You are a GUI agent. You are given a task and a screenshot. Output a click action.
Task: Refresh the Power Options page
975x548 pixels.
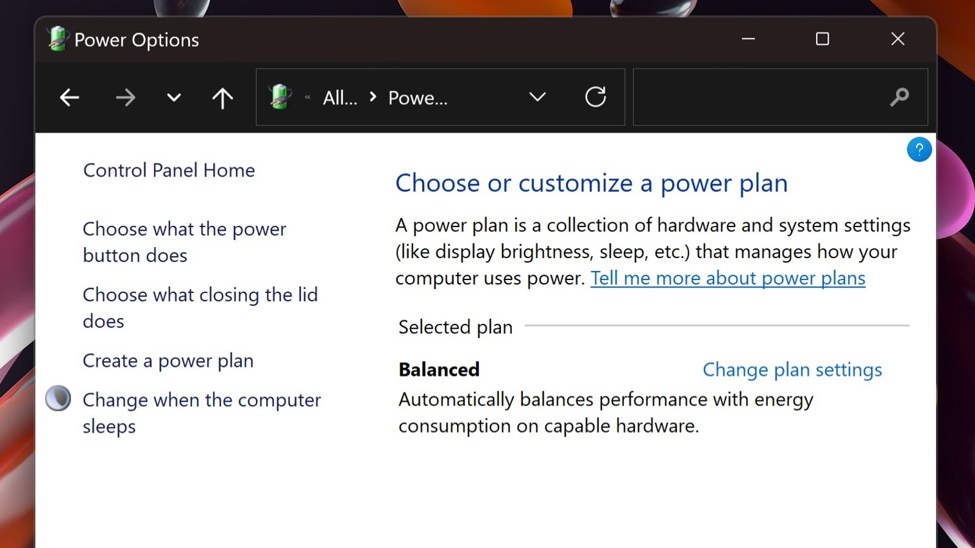tap(595, 97)
